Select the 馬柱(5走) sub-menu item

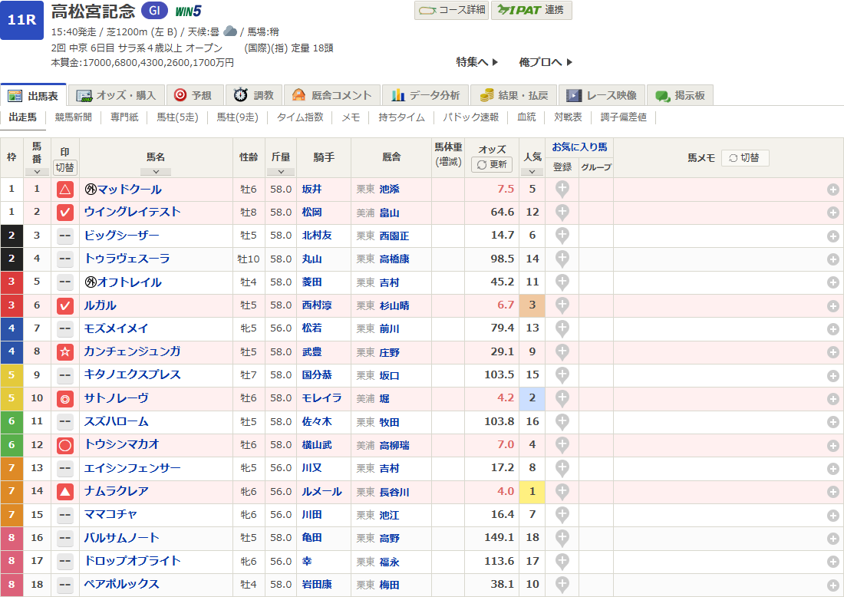177,117
